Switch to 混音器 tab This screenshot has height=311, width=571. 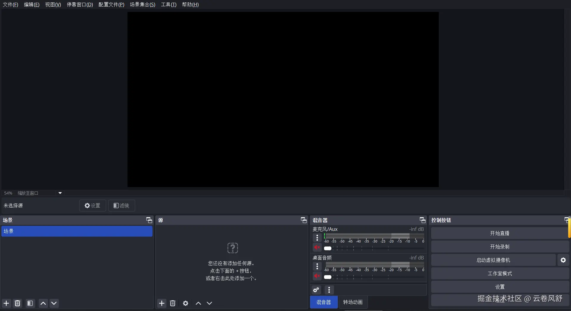click(324, 302)
